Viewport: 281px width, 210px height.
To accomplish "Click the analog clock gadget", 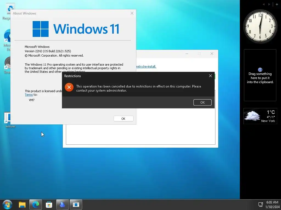I will (x=260, y=26).
